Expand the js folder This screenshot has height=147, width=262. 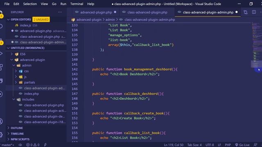point(16,77)
